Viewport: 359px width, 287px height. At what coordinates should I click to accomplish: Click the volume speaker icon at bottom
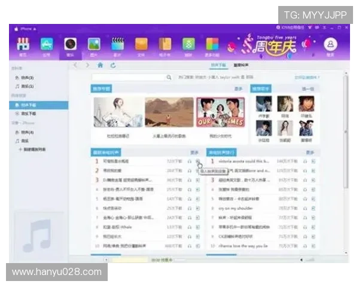click(302, 259)
